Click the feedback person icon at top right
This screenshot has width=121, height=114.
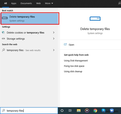tap(119, 3)
